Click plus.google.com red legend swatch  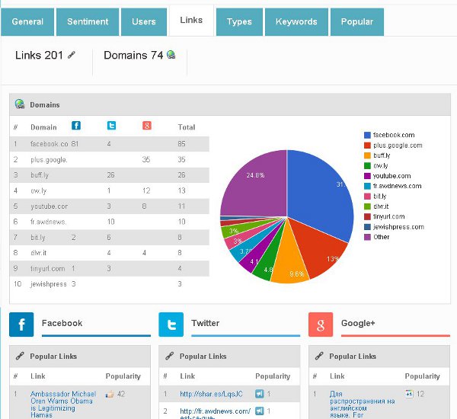point(367,146)
